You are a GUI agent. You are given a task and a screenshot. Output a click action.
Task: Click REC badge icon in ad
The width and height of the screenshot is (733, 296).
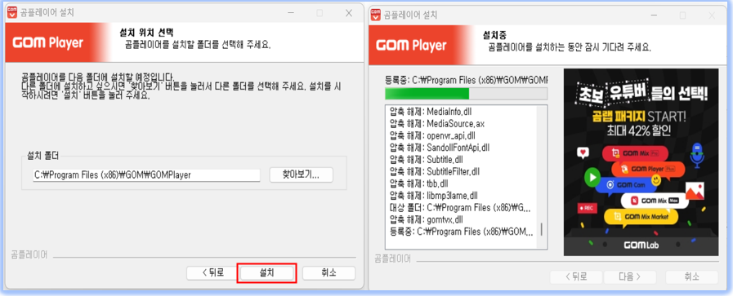click(588, 209)
